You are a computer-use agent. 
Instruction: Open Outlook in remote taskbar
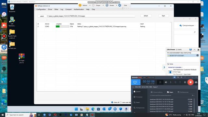[104, 109]
